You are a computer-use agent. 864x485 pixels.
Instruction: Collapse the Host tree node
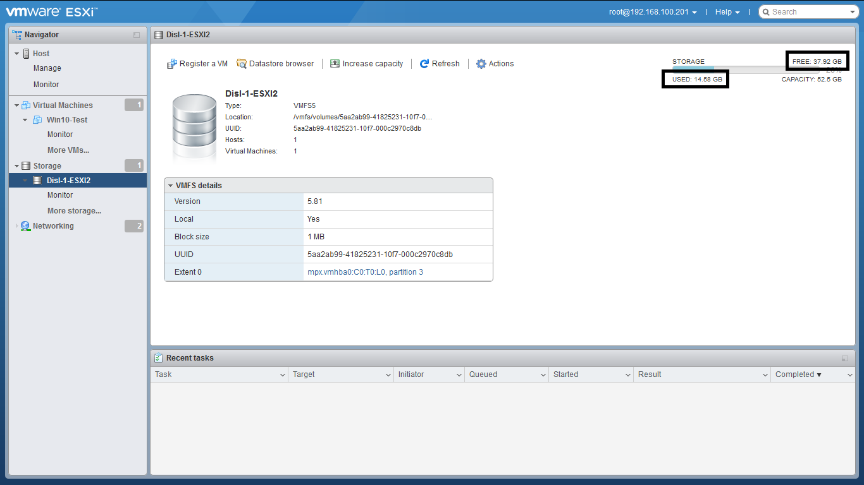[17, 54]
